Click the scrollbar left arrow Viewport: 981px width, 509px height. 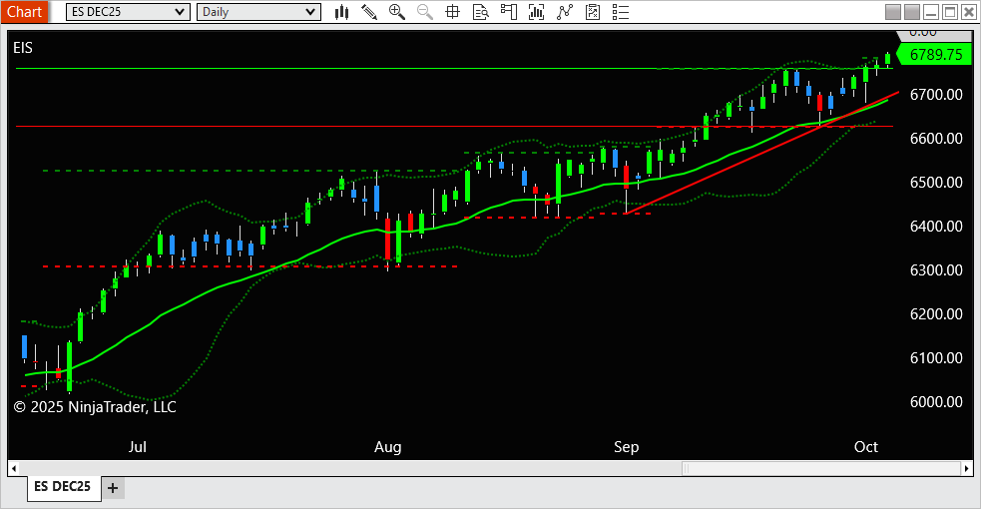pyautogui.click(x=14, y=468)
